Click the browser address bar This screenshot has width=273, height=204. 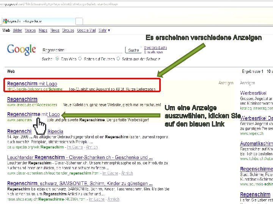[136, 4]
